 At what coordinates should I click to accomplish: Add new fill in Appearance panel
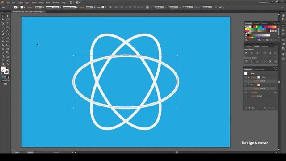click(249, 108)
